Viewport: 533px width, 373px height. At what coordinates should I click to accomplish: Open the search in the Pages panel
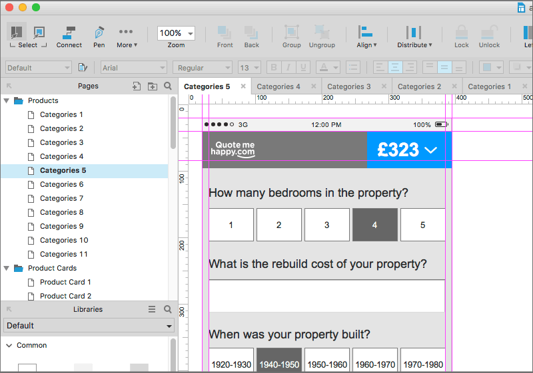pyautogui.click(x=168, y=86)
